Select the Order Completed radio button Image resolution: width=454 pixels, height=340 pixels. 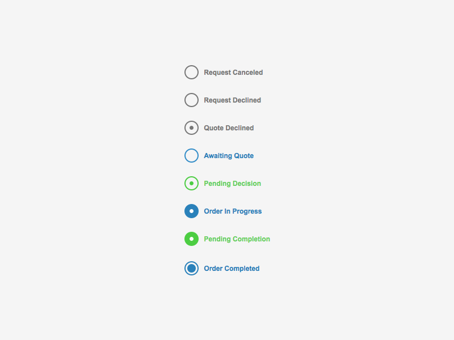click(191, 269)
